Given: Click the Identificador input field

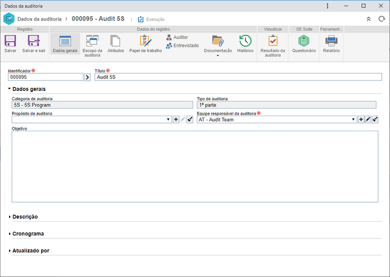Looking at the screenshot, I should click(46, 77).
